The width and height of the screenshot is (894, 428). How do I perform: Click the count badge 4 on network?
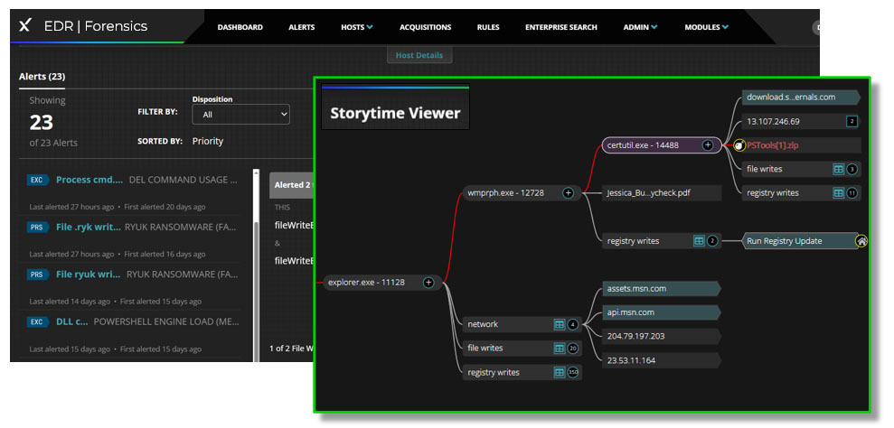(x=573, y=325)
